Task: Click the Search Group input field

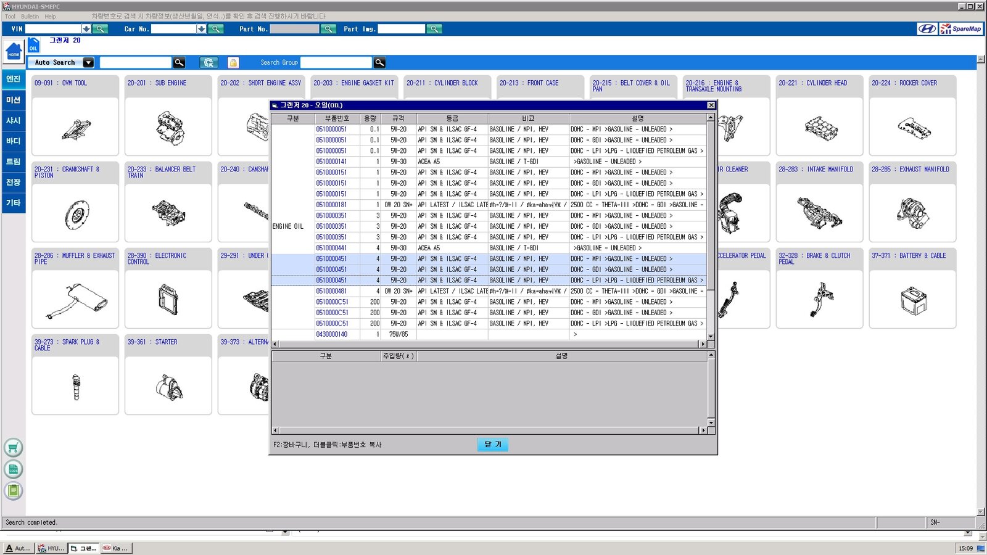Action: tap(336, 62)
